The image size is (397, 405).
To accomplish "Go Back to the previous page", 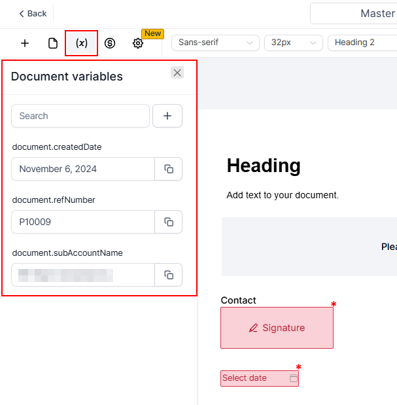I will point(33,14).
